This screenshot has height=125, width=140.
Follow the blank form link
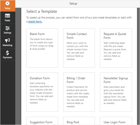pos(35,21)
